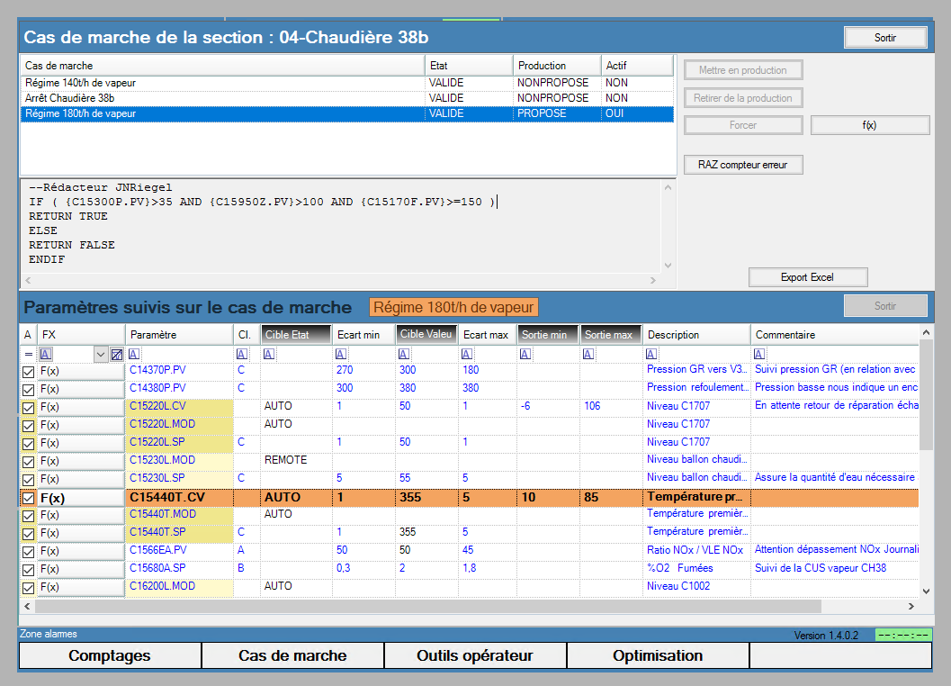The width and height of the screenshot is (951, 686).
Task: Toggle the checkbox for C15440T.SP
Action: click(28, 534)
